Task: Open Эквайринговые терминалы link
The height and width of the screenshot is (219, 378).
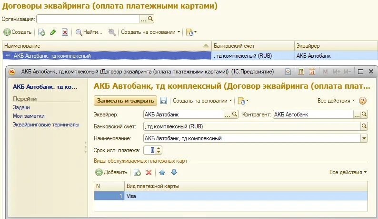Action: point(46,125)
